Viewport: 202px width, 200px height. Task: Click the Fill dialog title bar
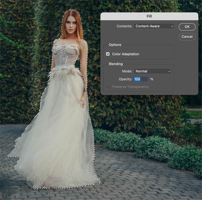click(149, 16)
